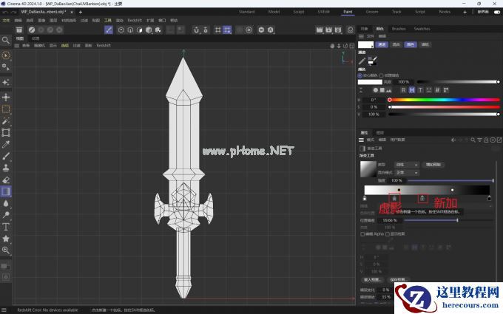This screenshot has height=314, width=503.
Task: Pick the brush tool in left palette
Action: tap(6, 156)
